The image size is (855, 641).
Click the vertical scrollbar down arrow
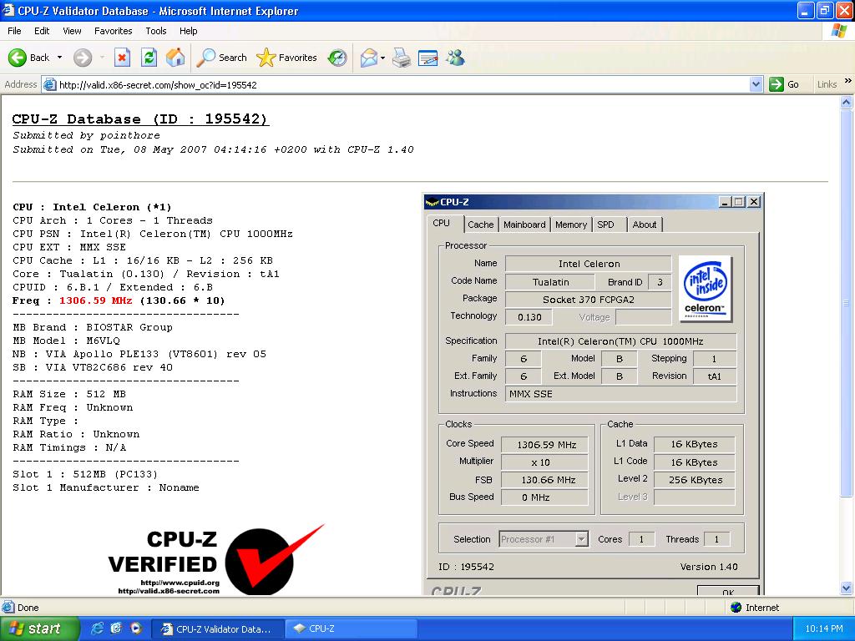point(847,588)
